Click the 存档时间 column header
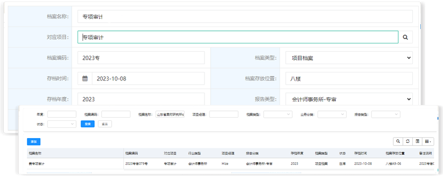 361,153
